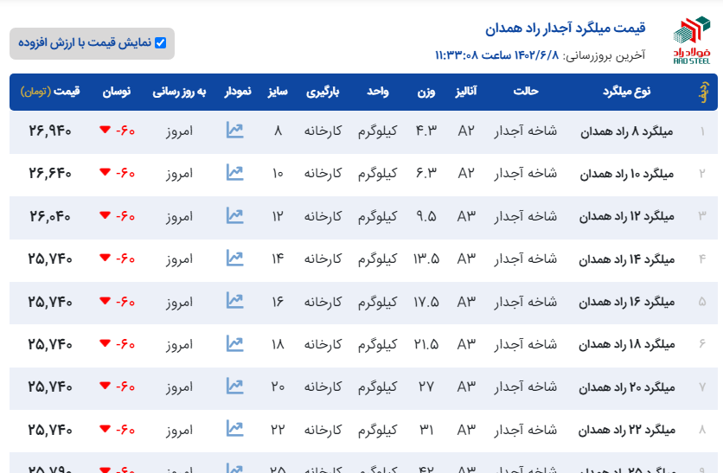Viewport: 723px width, 473px height.
Task: Click the Rad Steel logo
Action: tap(690, 40)
